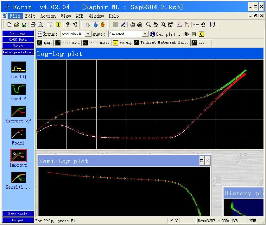Viewport: 266px width, 225px height.
Task: Select the Model icon in sidebar
Action: (x=18, y=133)
